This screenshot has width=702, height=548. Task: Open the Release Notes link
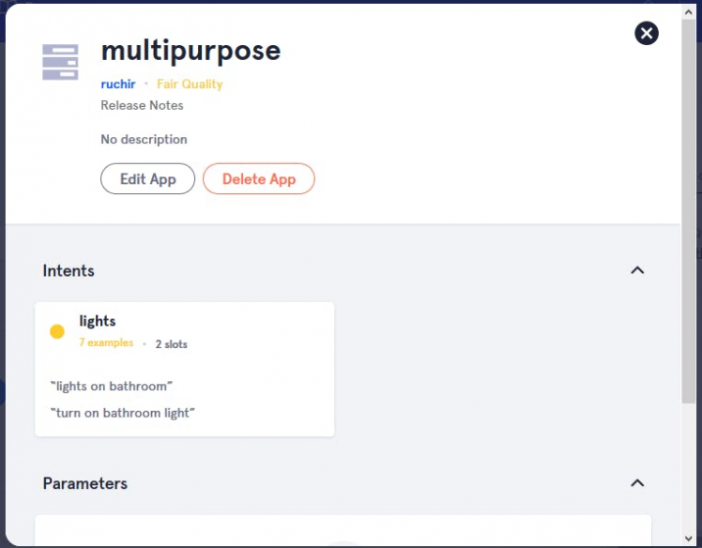tap(142, 105)
